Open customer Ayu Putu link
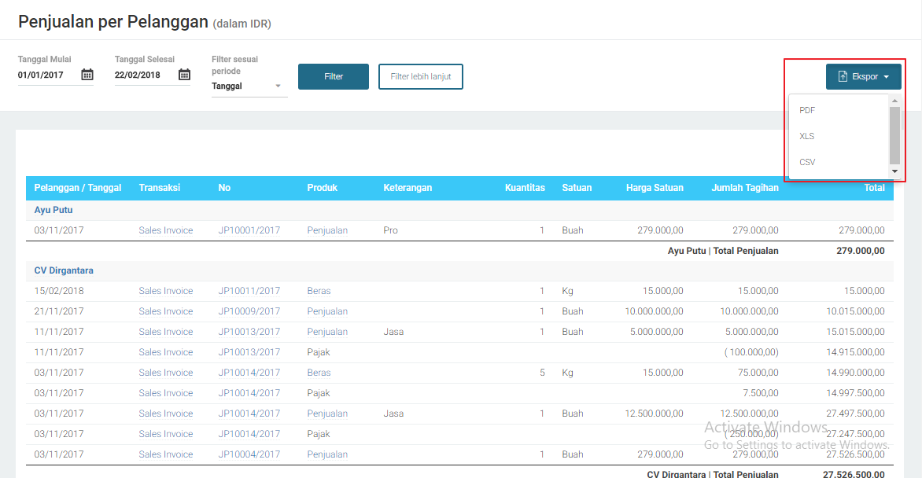This screenshot has height=478, width=922. pyautogui.click(x=53, y=211)
